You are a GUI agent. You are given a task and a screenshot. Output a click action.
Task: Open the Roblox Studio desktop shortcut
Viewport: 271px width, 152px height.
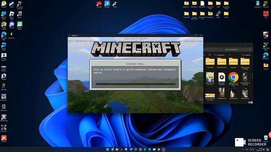4,46
